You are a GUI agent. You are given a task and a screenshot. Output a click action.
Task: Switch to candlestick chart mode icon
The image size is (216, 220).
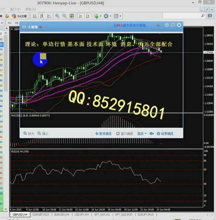pos(41,16)
